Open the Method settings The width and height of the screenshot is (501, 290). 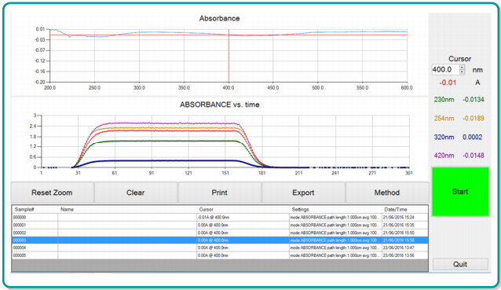(387, 193)
